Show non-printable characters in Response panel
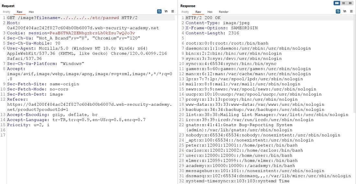Viewport: 356px width, 184px height. (345, 11)
